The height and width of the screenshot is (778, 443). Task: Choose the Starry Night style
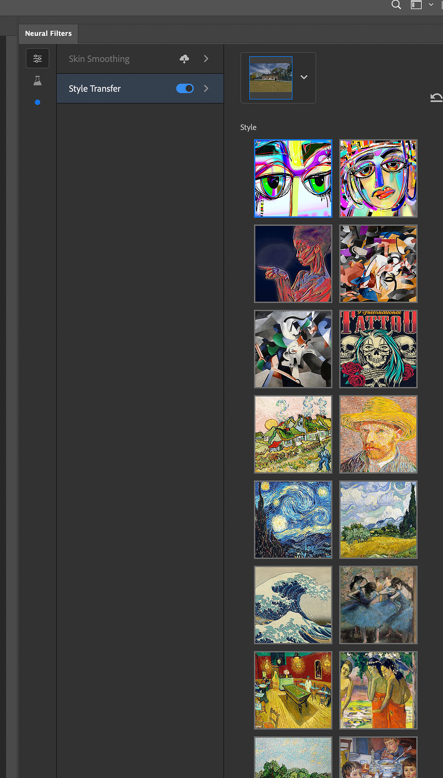293,520
